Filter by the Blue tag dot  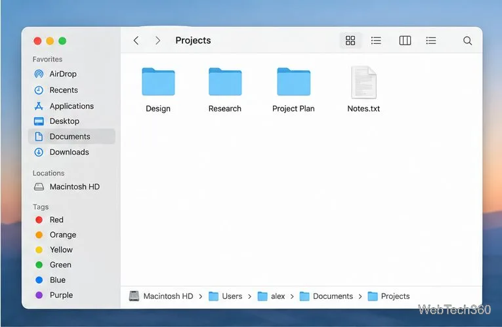[x=39, y=280]
